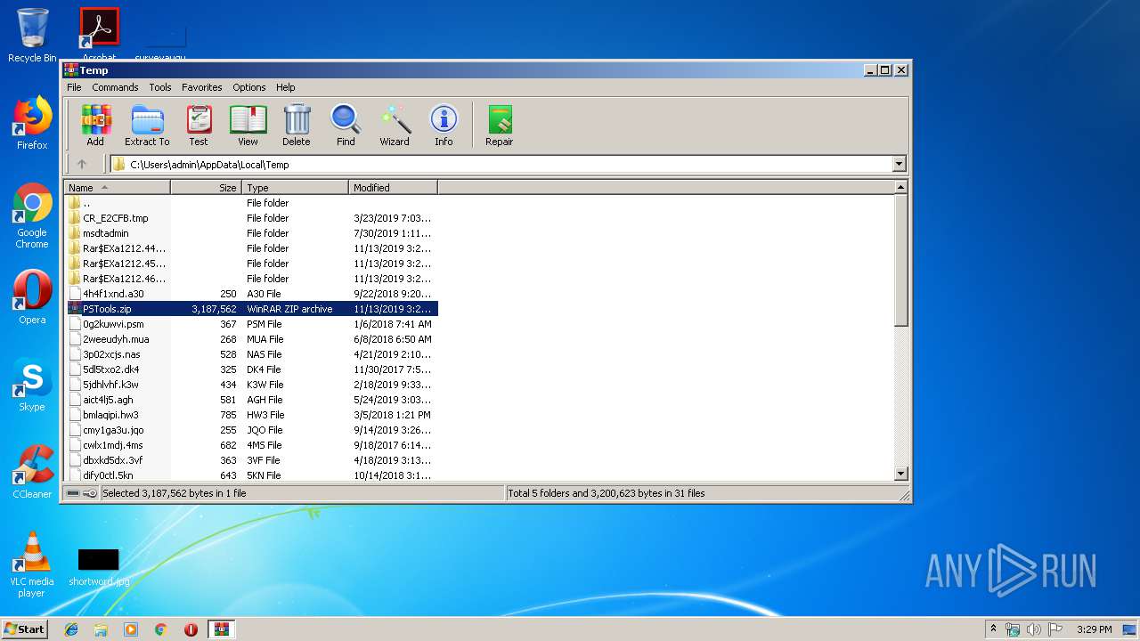Launch the Wizard tool
Image resolution: width=1140 pixels, height=641 pixels.
click(x=395, y=126)
